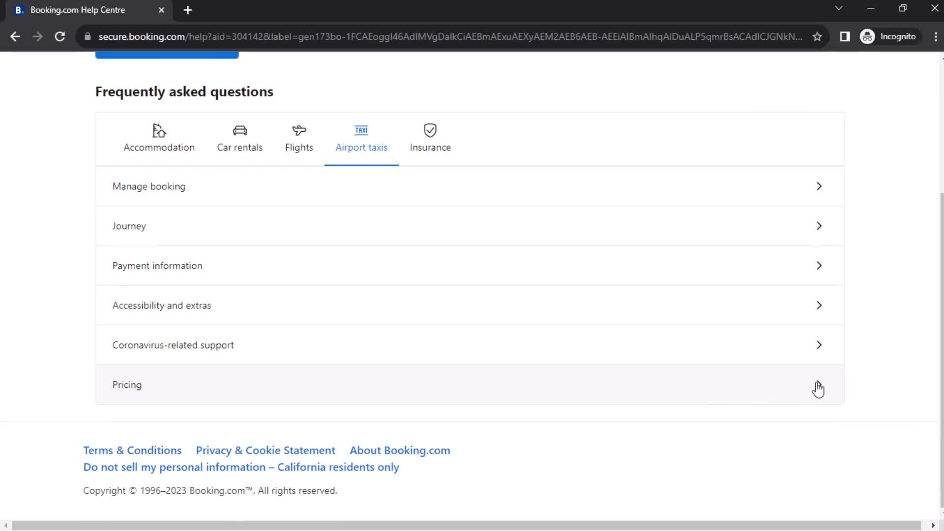Switch to the Flights tab label
Viewport: 944px width, 531px height.
click(299, 147)
